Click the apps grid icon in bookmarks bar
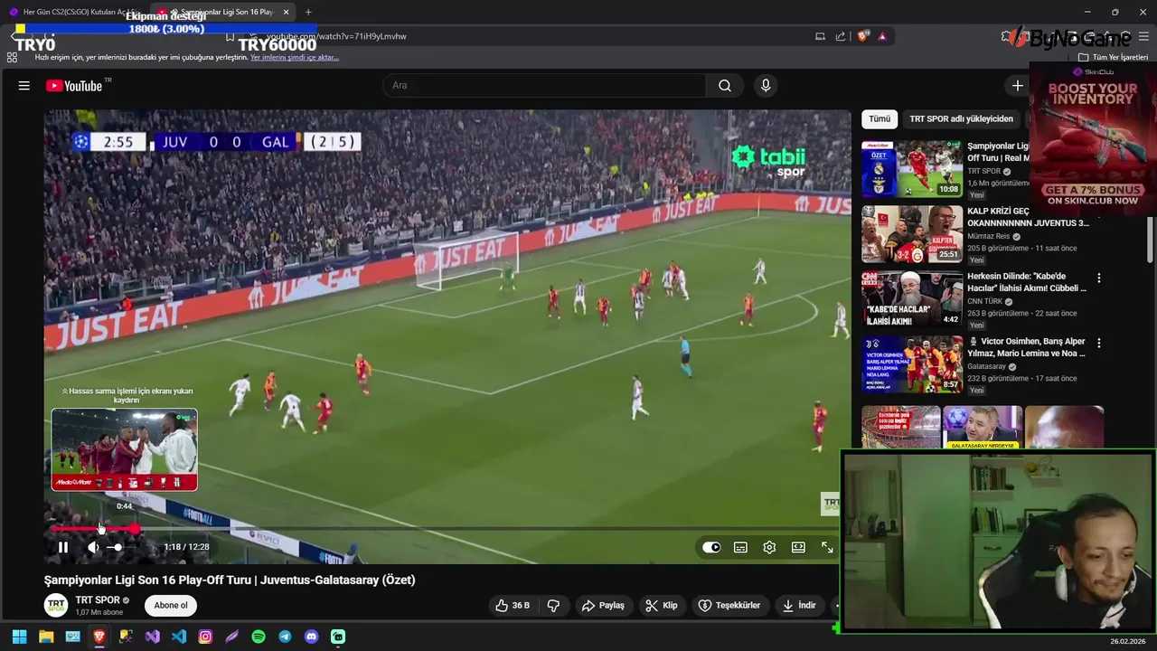Image resolution: width=1157 pixels, height=651 pixels. point(12,57)
